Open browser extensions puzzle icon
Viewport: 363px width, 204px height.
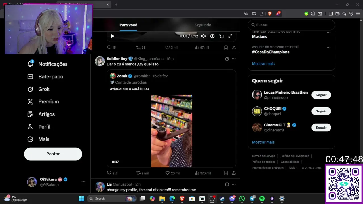click(313, 14)
